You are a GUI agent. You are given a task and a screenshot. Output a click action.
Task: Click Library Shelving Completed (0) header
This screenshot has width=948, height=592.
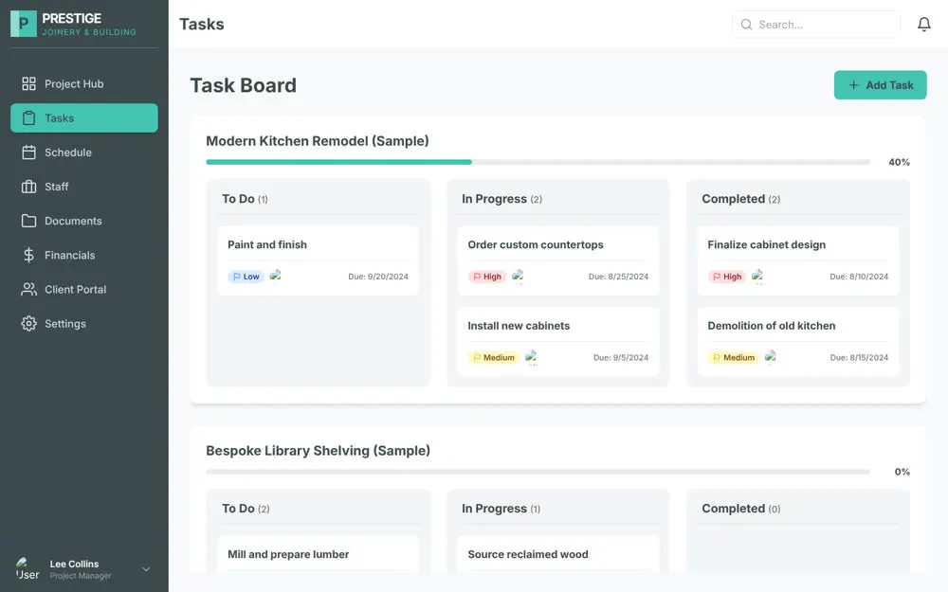click(x=741, y=509)
